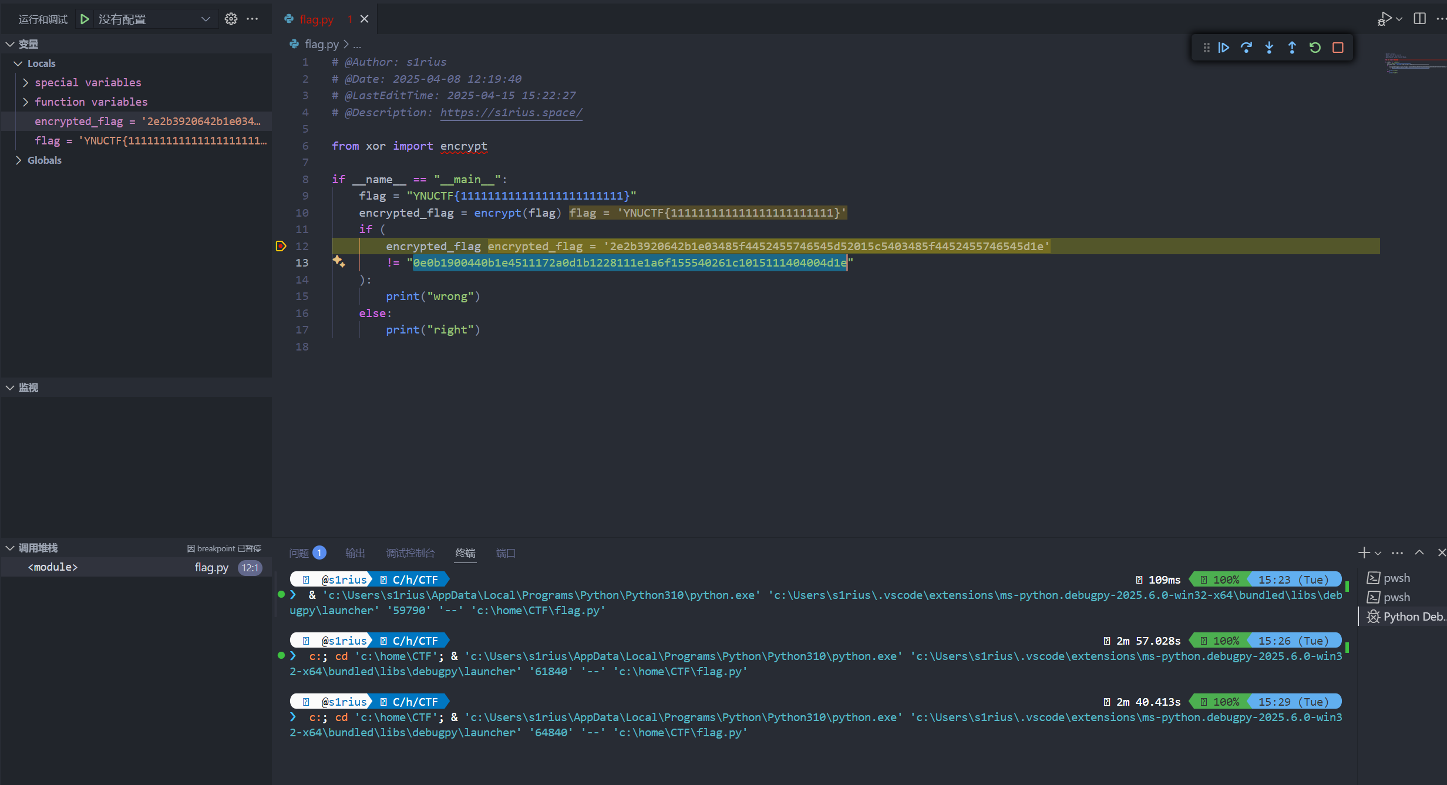The width and height of the screenshot is (1447, 785).
Task: Click the debug Continue button
Action: click(x=1224, y=48)
